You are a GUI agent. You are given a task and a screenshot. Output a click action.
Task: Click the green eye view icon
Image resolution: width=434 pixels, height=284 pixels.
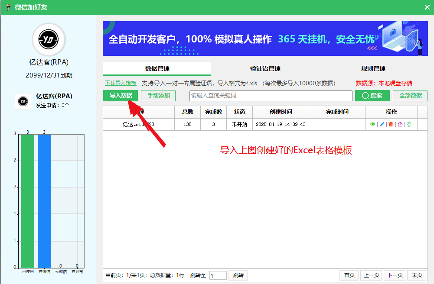pyautogui.click(x=372, y=124)
